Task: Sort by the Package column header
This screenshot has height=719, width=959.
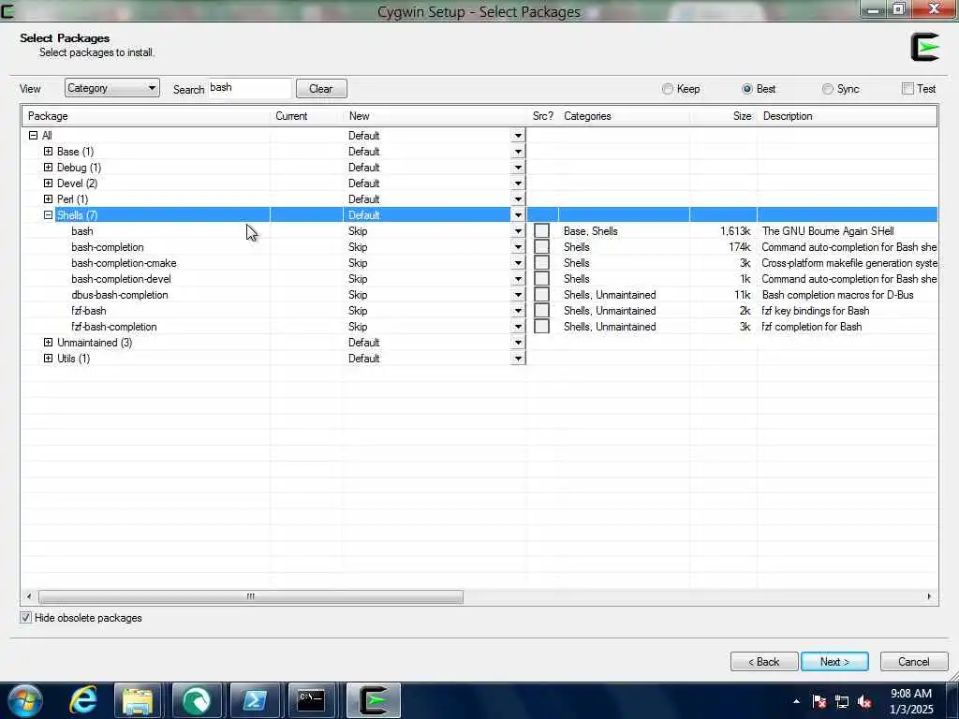Action: (146, 116)
